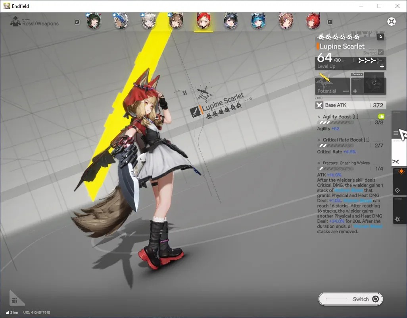Select the red-hooded character portrait

point(203,21)
